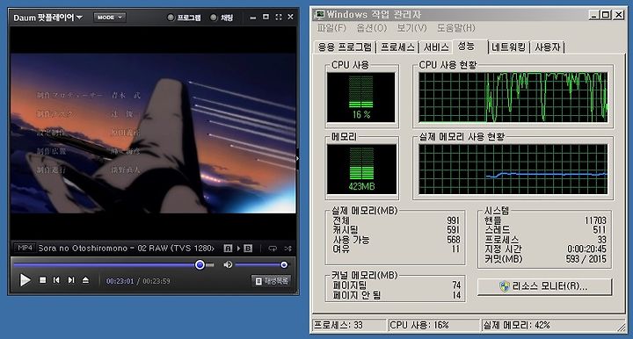This screenshot has height=339, width=633.
Task: Click the Sora no Otoshiromono title text
Action: pos(127,249)
